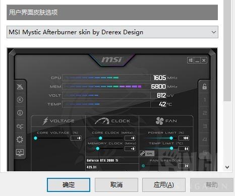This screenshot has height=196, width=235.
Task: Click the 应用(A) Apply button
Action: click(164, 185)
